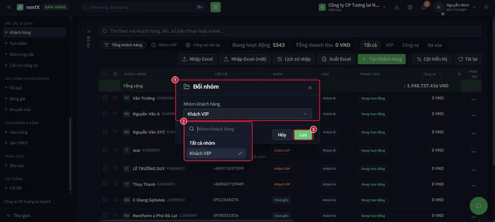This screenshot has height=222, width=495.
Task: Open the Nhóm khách hàng dropdown showing Khách VIP
Action: pyautogui.click(x=247, y=114)
